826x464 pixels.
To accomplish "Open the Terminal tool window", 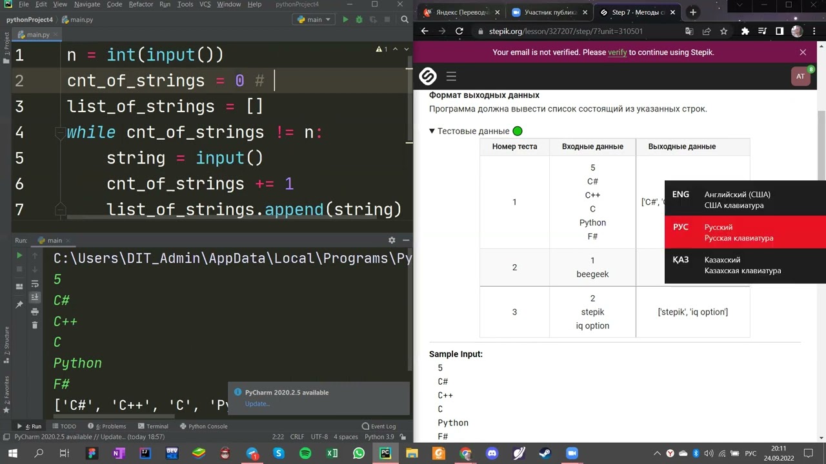I will pos(152,426).
